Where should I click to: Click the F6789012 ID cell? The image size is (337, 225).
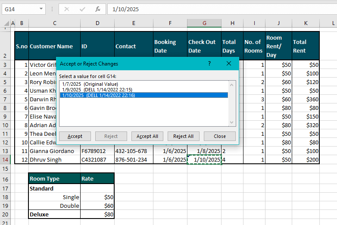(x=97, y=151)
